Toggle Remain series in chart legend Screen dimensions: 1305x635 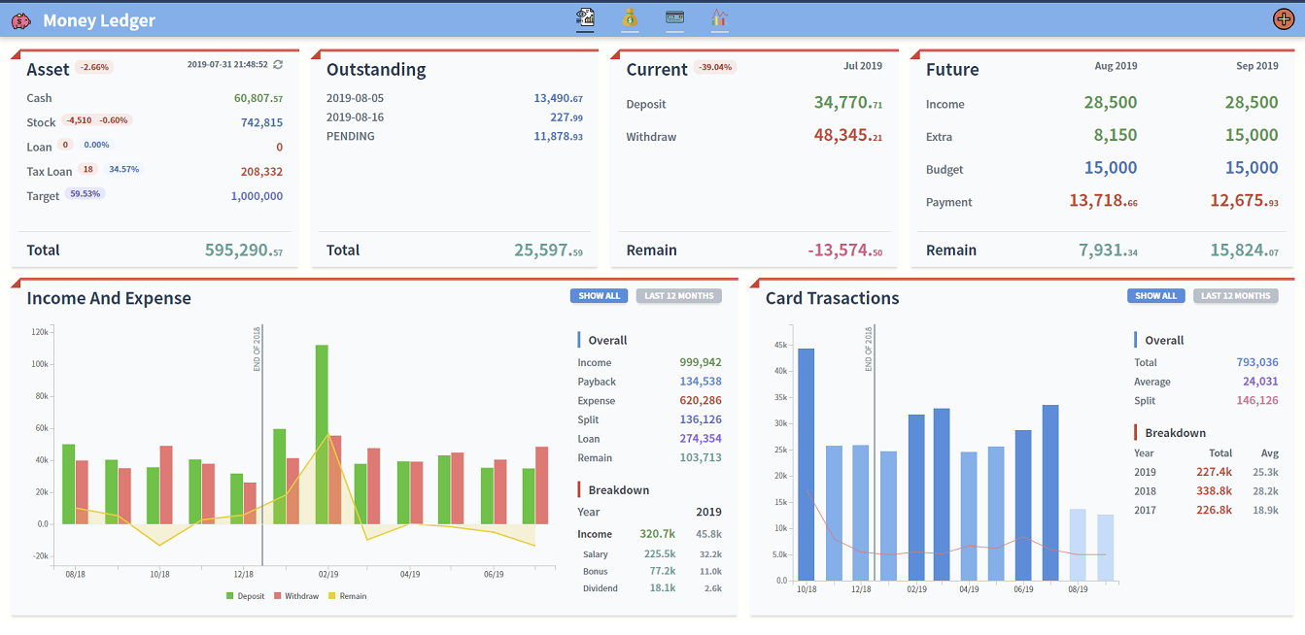(347, 596)
